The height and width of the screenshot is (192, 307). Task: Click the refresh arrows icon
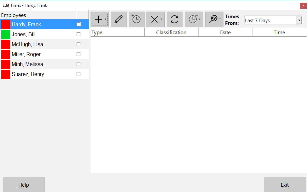(x=174, y=19)
